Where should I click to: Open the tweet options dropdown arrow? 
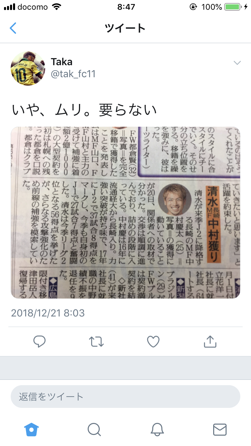(x=237, y=63)
